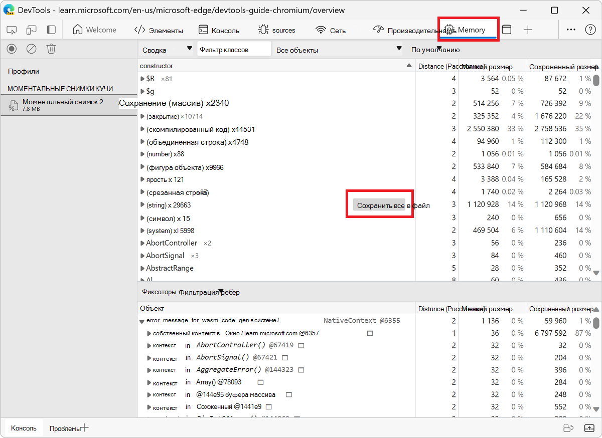Clear all profiles with the no-entry icon

tap(31, 49)
